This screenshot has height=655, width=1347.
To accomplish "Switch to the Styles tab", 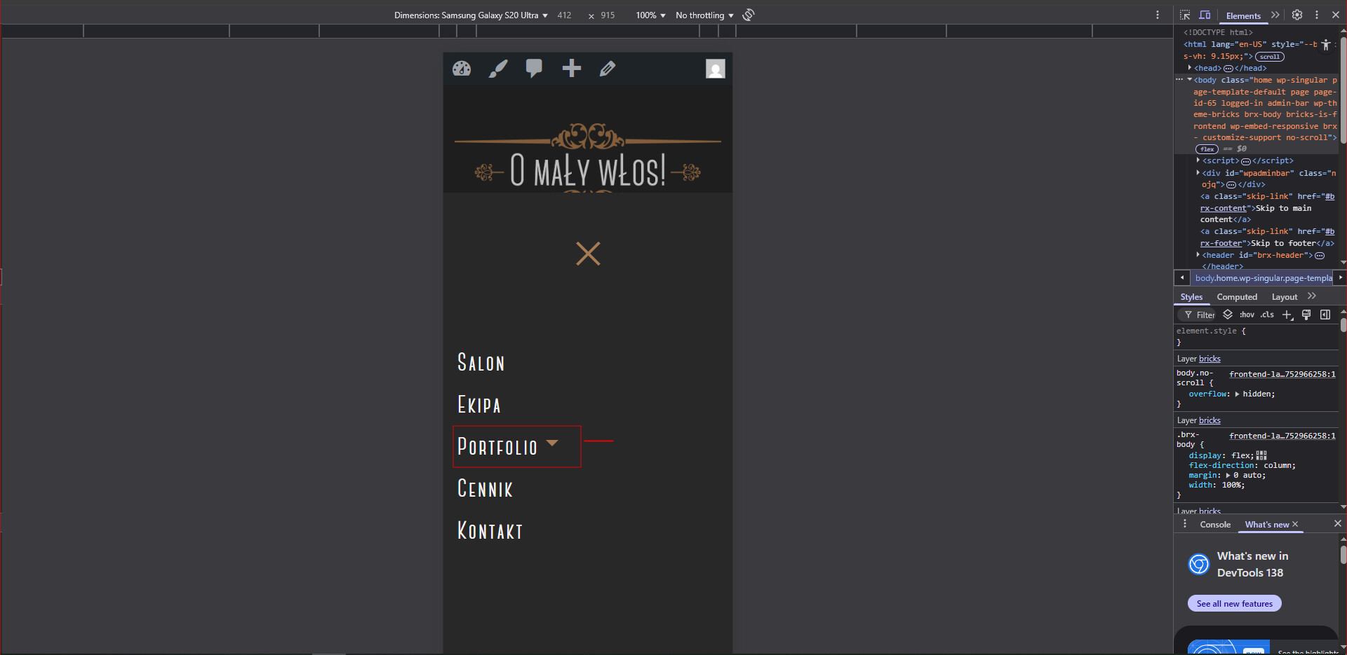I will point(1191,297).
